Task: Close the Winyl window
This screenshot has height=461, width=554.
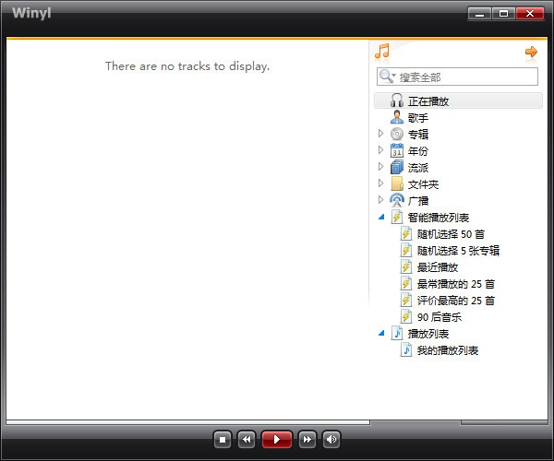Action: [x=530, y=14]
